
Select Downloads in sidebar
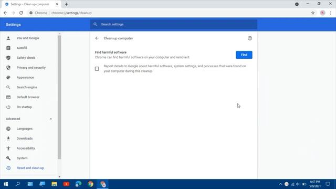tap(25, 139)
